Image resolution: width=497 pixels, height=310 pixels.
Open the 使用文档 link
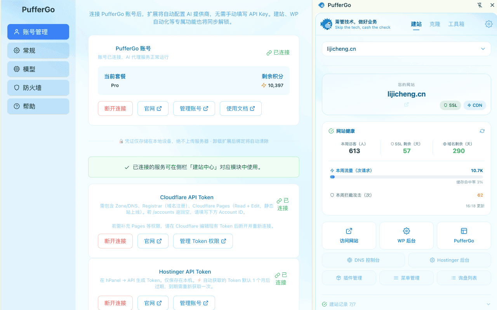(x=241, y=108)
